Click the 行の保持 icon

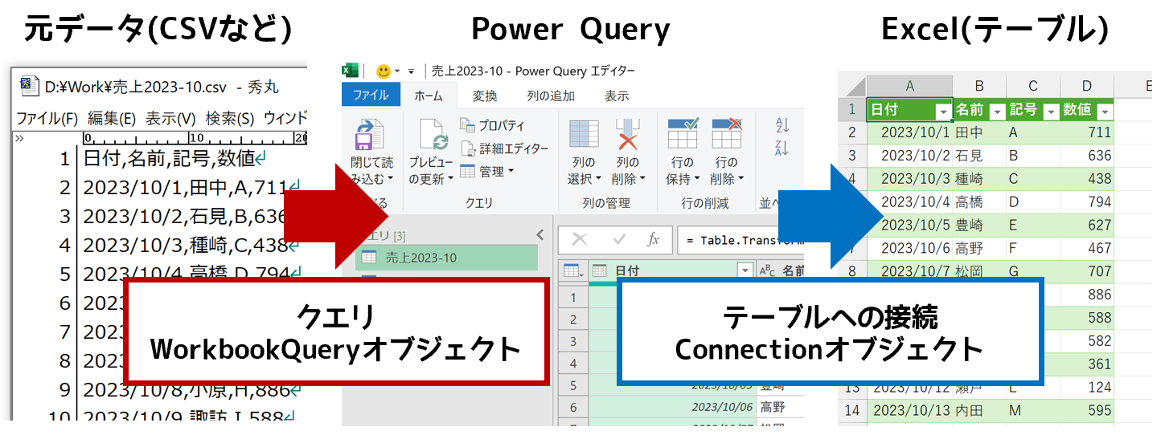683,133
